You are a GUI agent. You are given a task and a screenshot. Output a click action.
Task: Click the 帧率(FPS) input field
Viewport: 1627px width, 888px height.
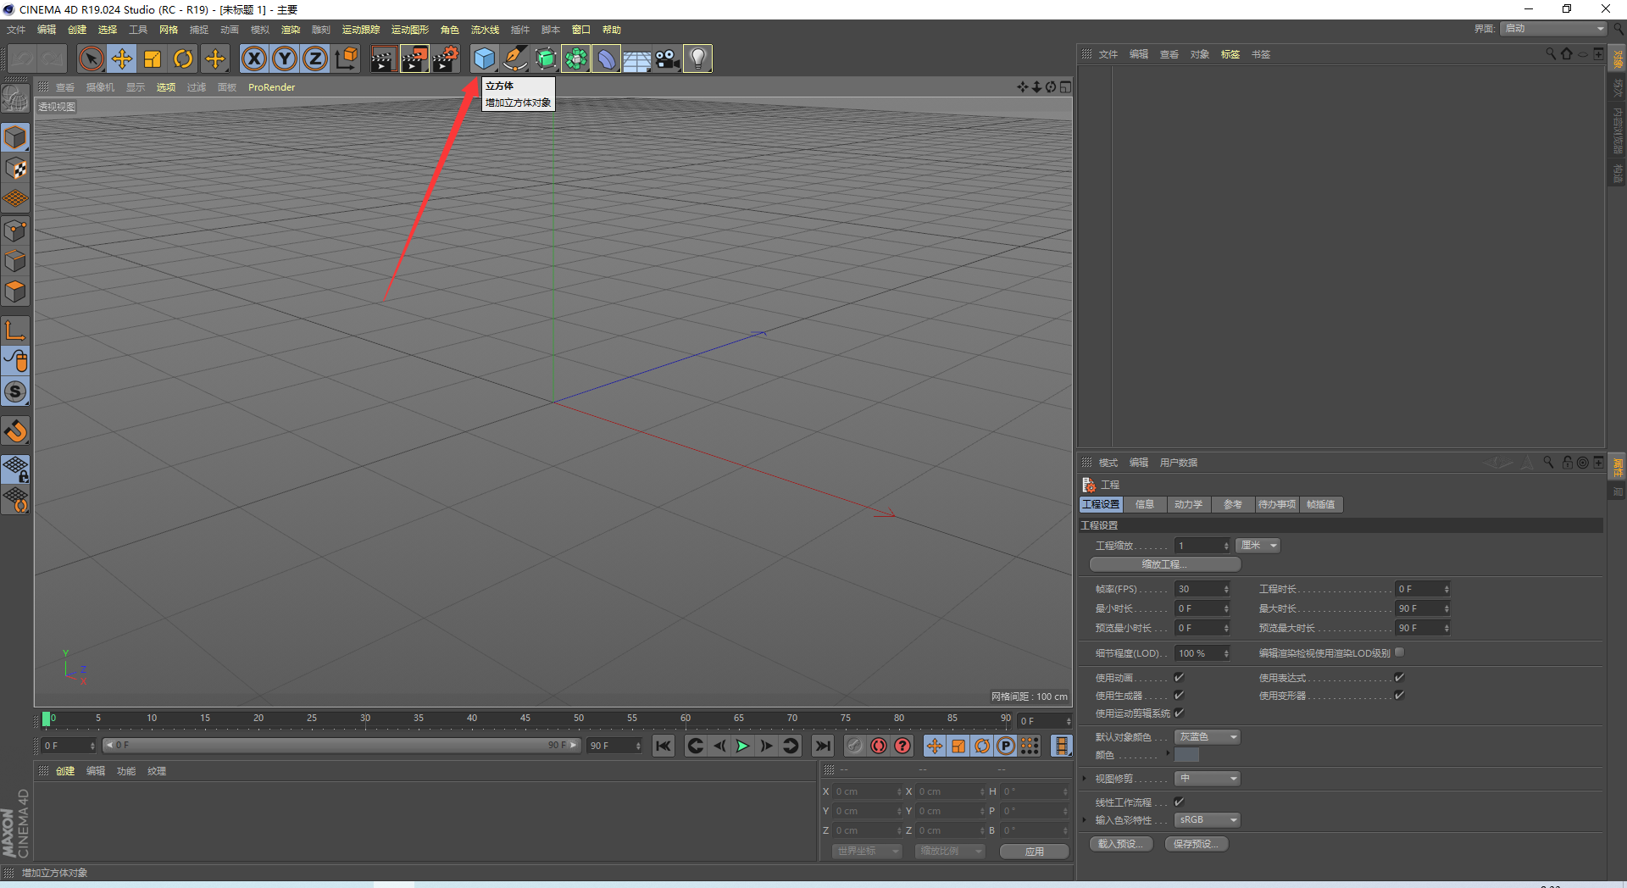pyautogui.click(x=1202, y=589)
